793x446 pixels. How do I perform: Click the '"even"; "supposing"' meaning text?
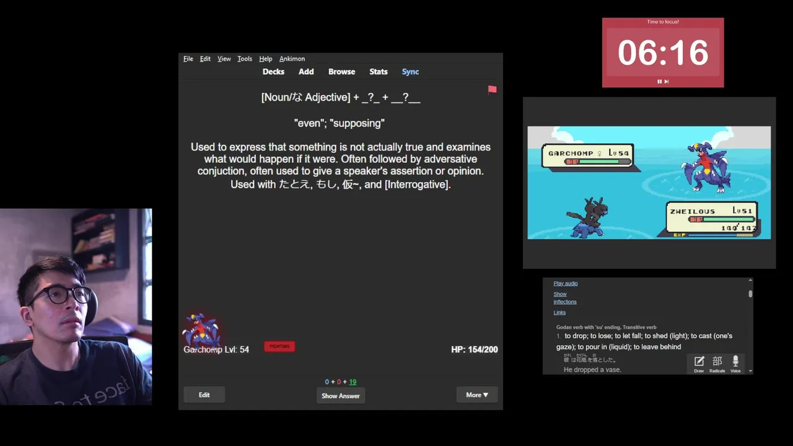click(x=340, y=123)
